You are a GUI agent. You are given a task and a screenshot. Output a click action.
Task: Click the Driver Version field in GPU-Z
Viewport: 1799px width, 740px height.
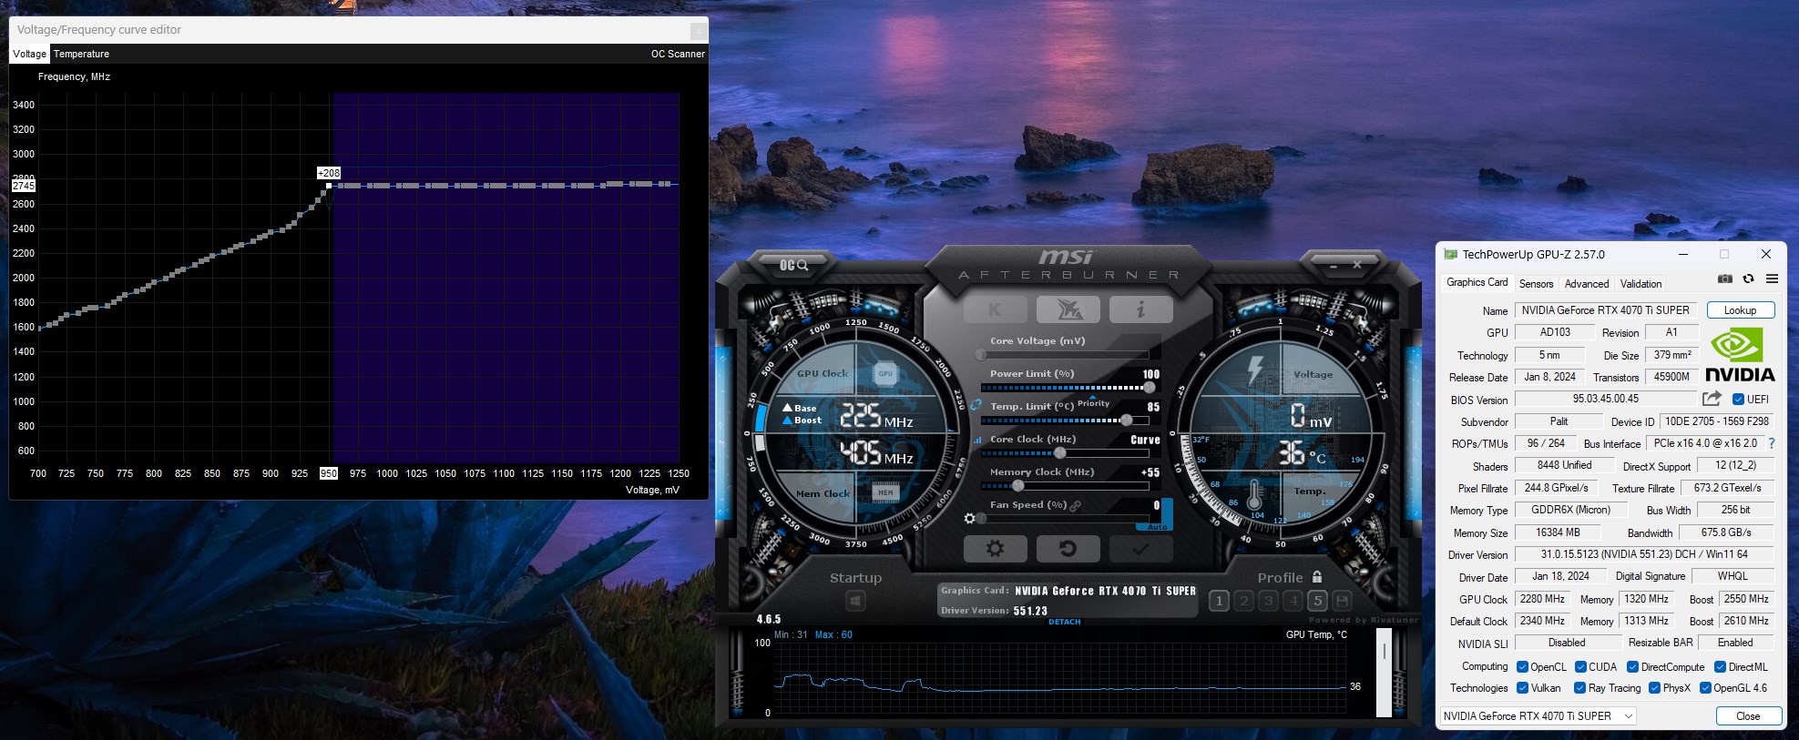[1644, 554]
